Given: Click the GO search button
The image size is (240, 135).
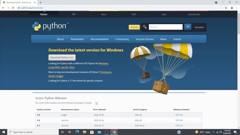Looking at the screenshot, I should 187,27.
